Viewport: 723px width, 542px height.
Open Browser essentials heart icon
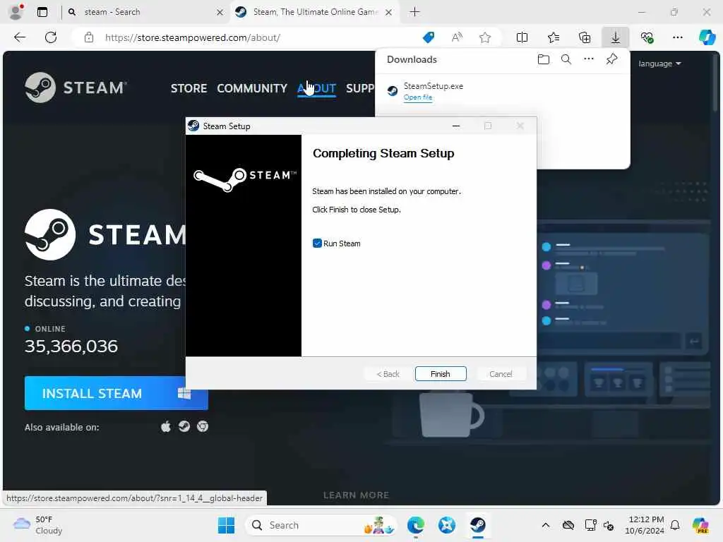[647, 37]
